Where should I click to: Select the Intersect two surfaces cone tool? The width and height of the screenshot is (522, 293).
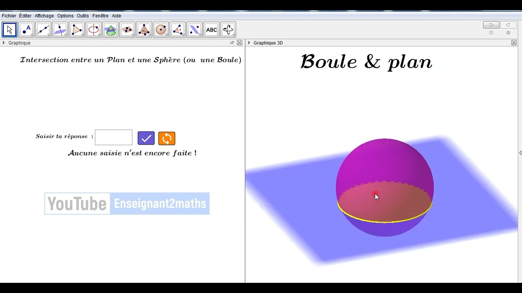pyautogui.click(x=110, y=30)
